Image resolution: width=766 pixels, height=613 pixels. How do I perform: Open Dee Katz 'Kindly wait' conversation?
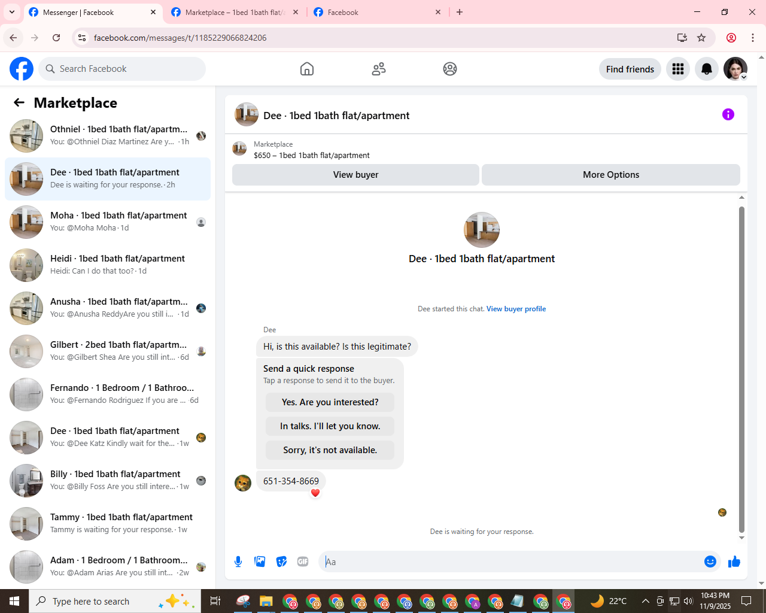[x=108, y=438]
